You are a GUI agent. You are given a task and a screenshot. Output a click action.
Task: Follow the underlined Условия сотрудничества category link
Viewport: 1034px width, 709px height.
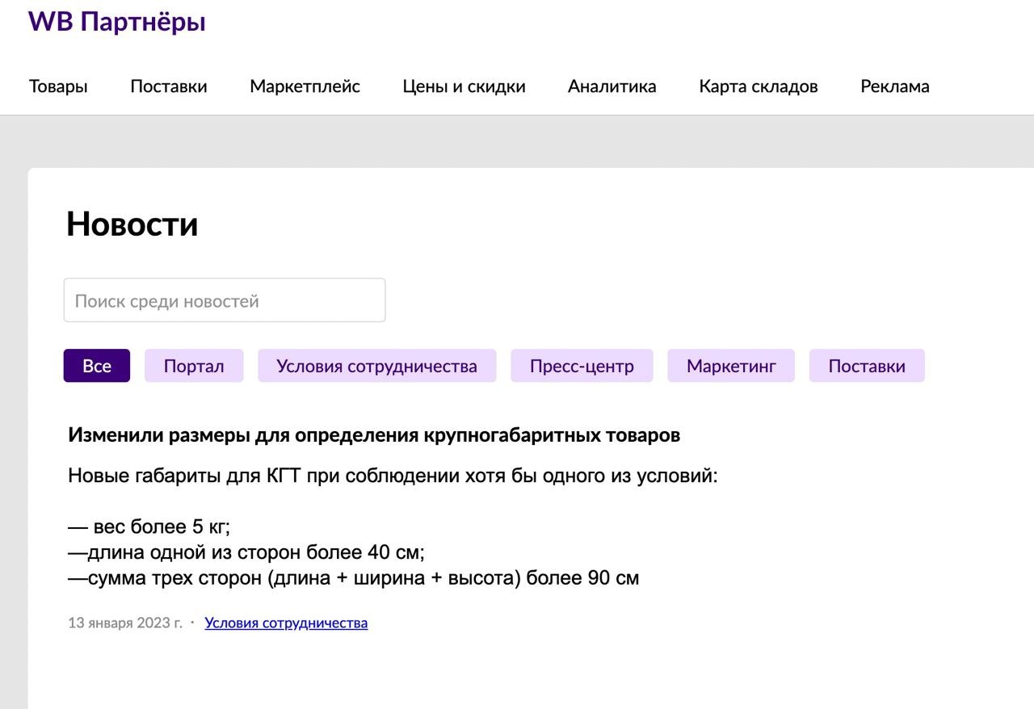coord(286,623)
